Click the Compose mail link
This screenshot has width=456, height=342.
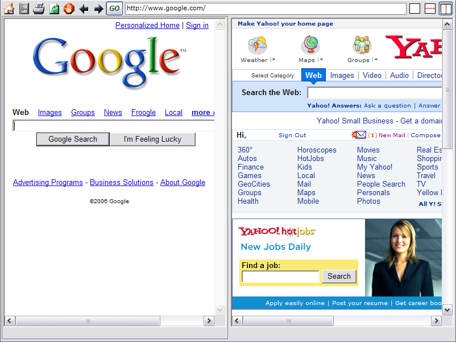point(425,135)
